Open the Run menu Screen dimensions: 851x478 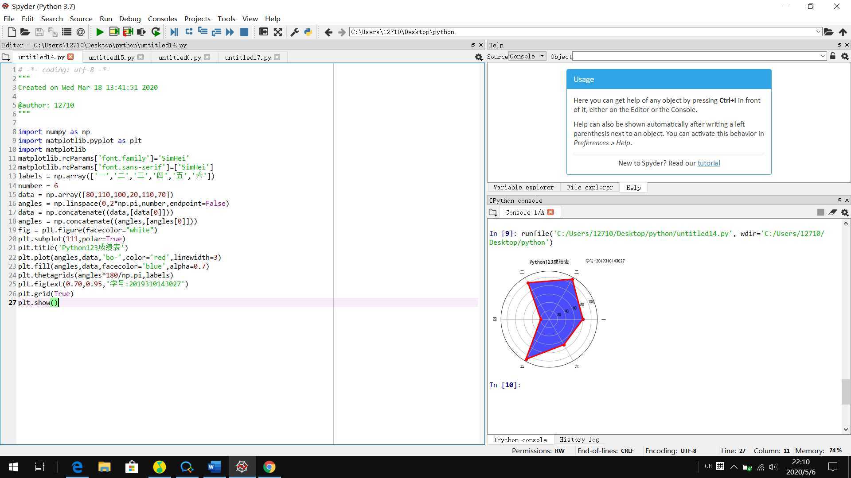pyautogui.click(x=106, y=19)
